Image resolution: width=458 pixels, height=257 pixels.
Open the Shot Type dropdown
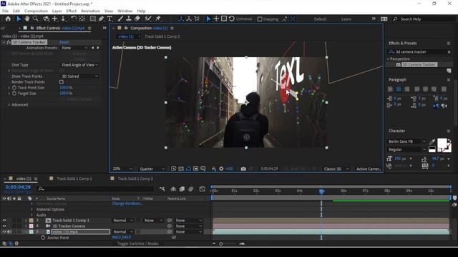[79, 65]
